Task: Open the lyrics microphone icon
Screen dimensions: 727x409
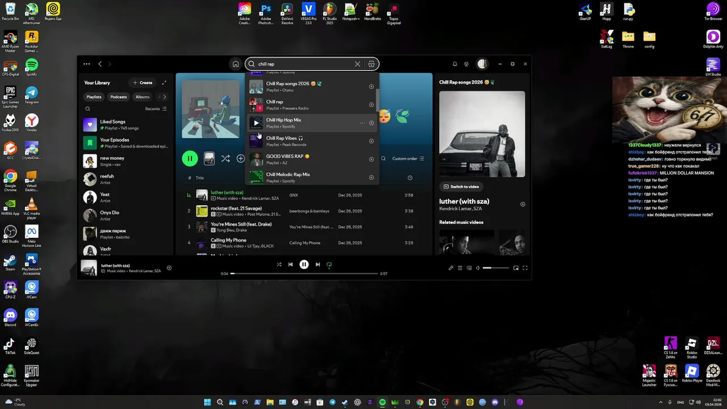Action: [x=451, y=268]
